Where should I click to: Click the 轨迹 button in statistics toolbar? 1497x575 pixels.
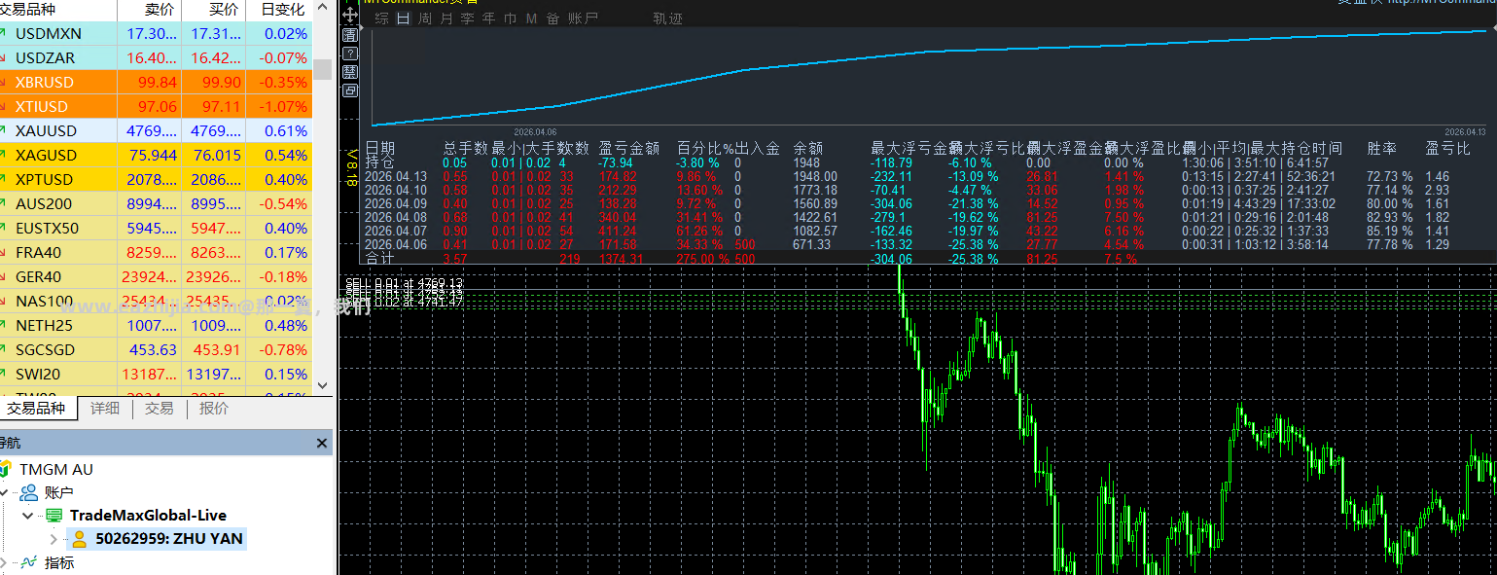667,18
